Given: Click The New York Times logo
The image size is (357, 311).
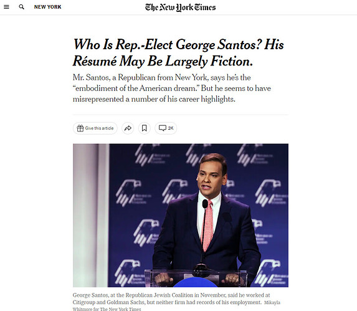Looking at the screenshot, I should point(180,7).
